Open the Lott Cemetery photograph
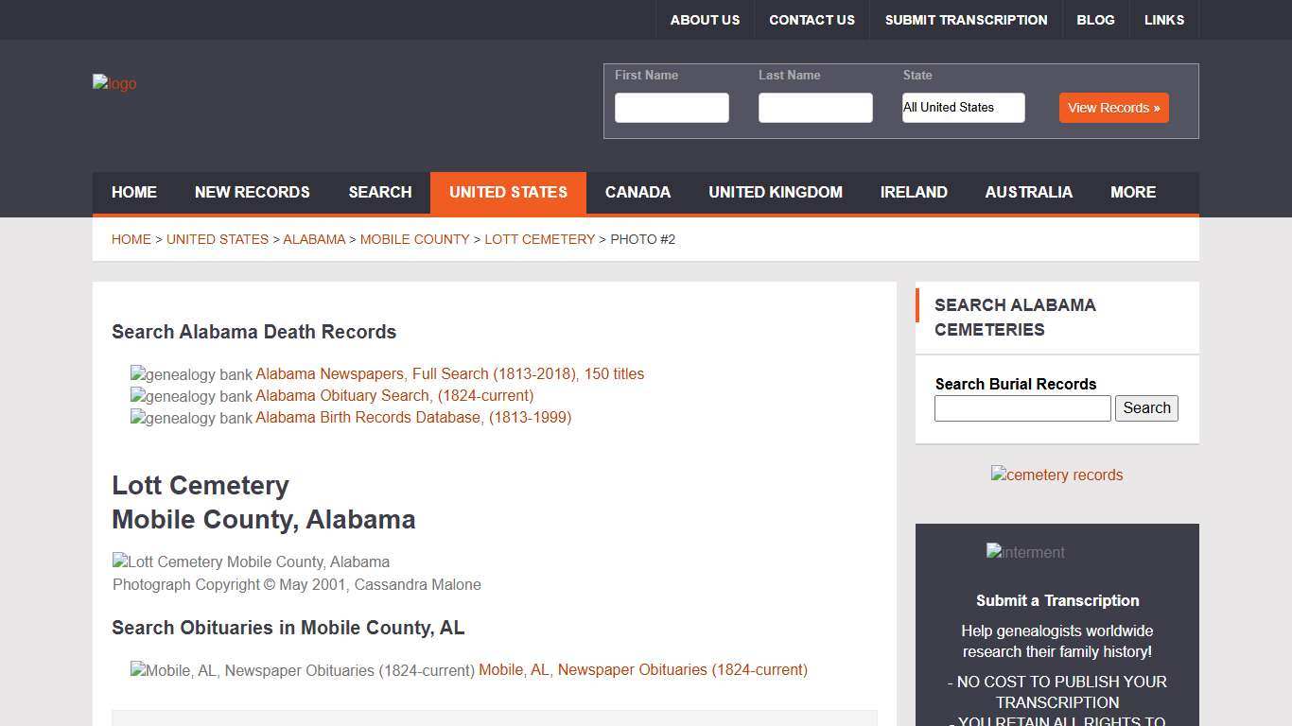The width and height of the screenshot is (1292, 726). coord(251,562)
